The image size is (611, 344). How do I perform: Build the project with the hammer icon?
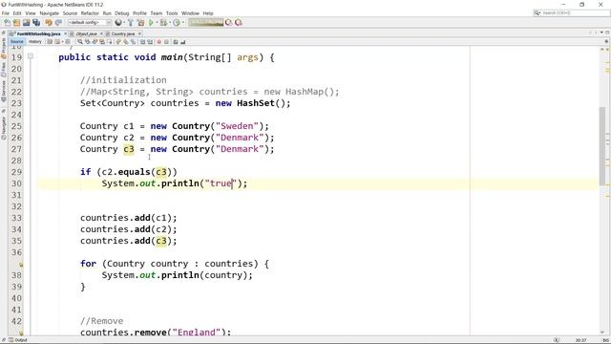(131, 23)
